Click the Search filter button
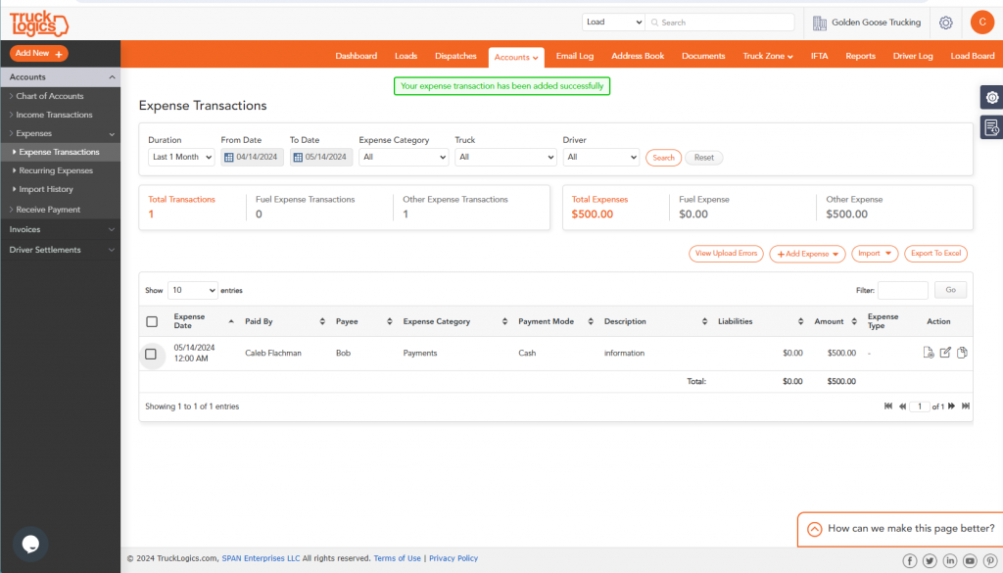This screenshot has height=573, width=1003. tap(663, 158)
